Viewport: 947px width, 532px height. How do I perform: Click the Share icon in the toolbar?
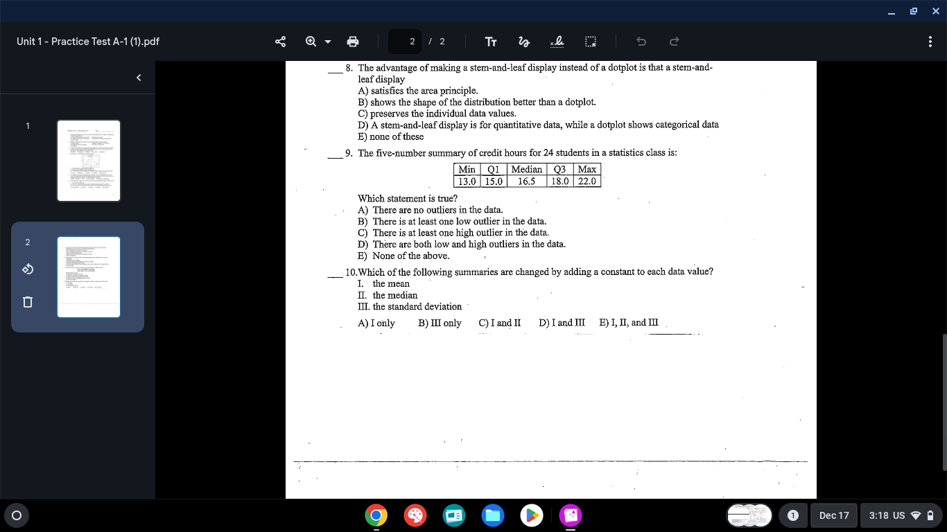[281, 42]
